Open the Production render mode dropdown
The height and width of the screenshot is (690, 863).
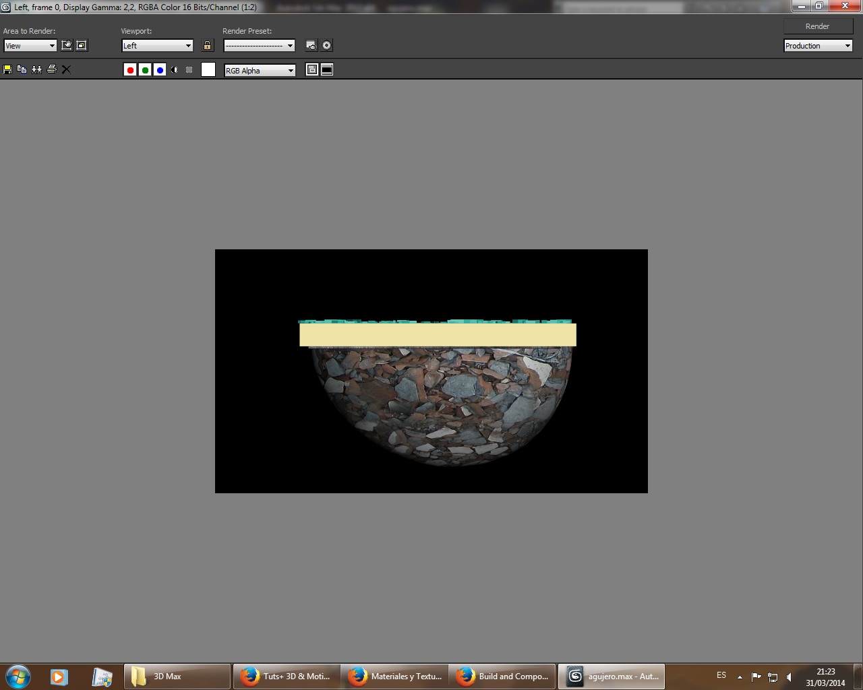[819, 46]
